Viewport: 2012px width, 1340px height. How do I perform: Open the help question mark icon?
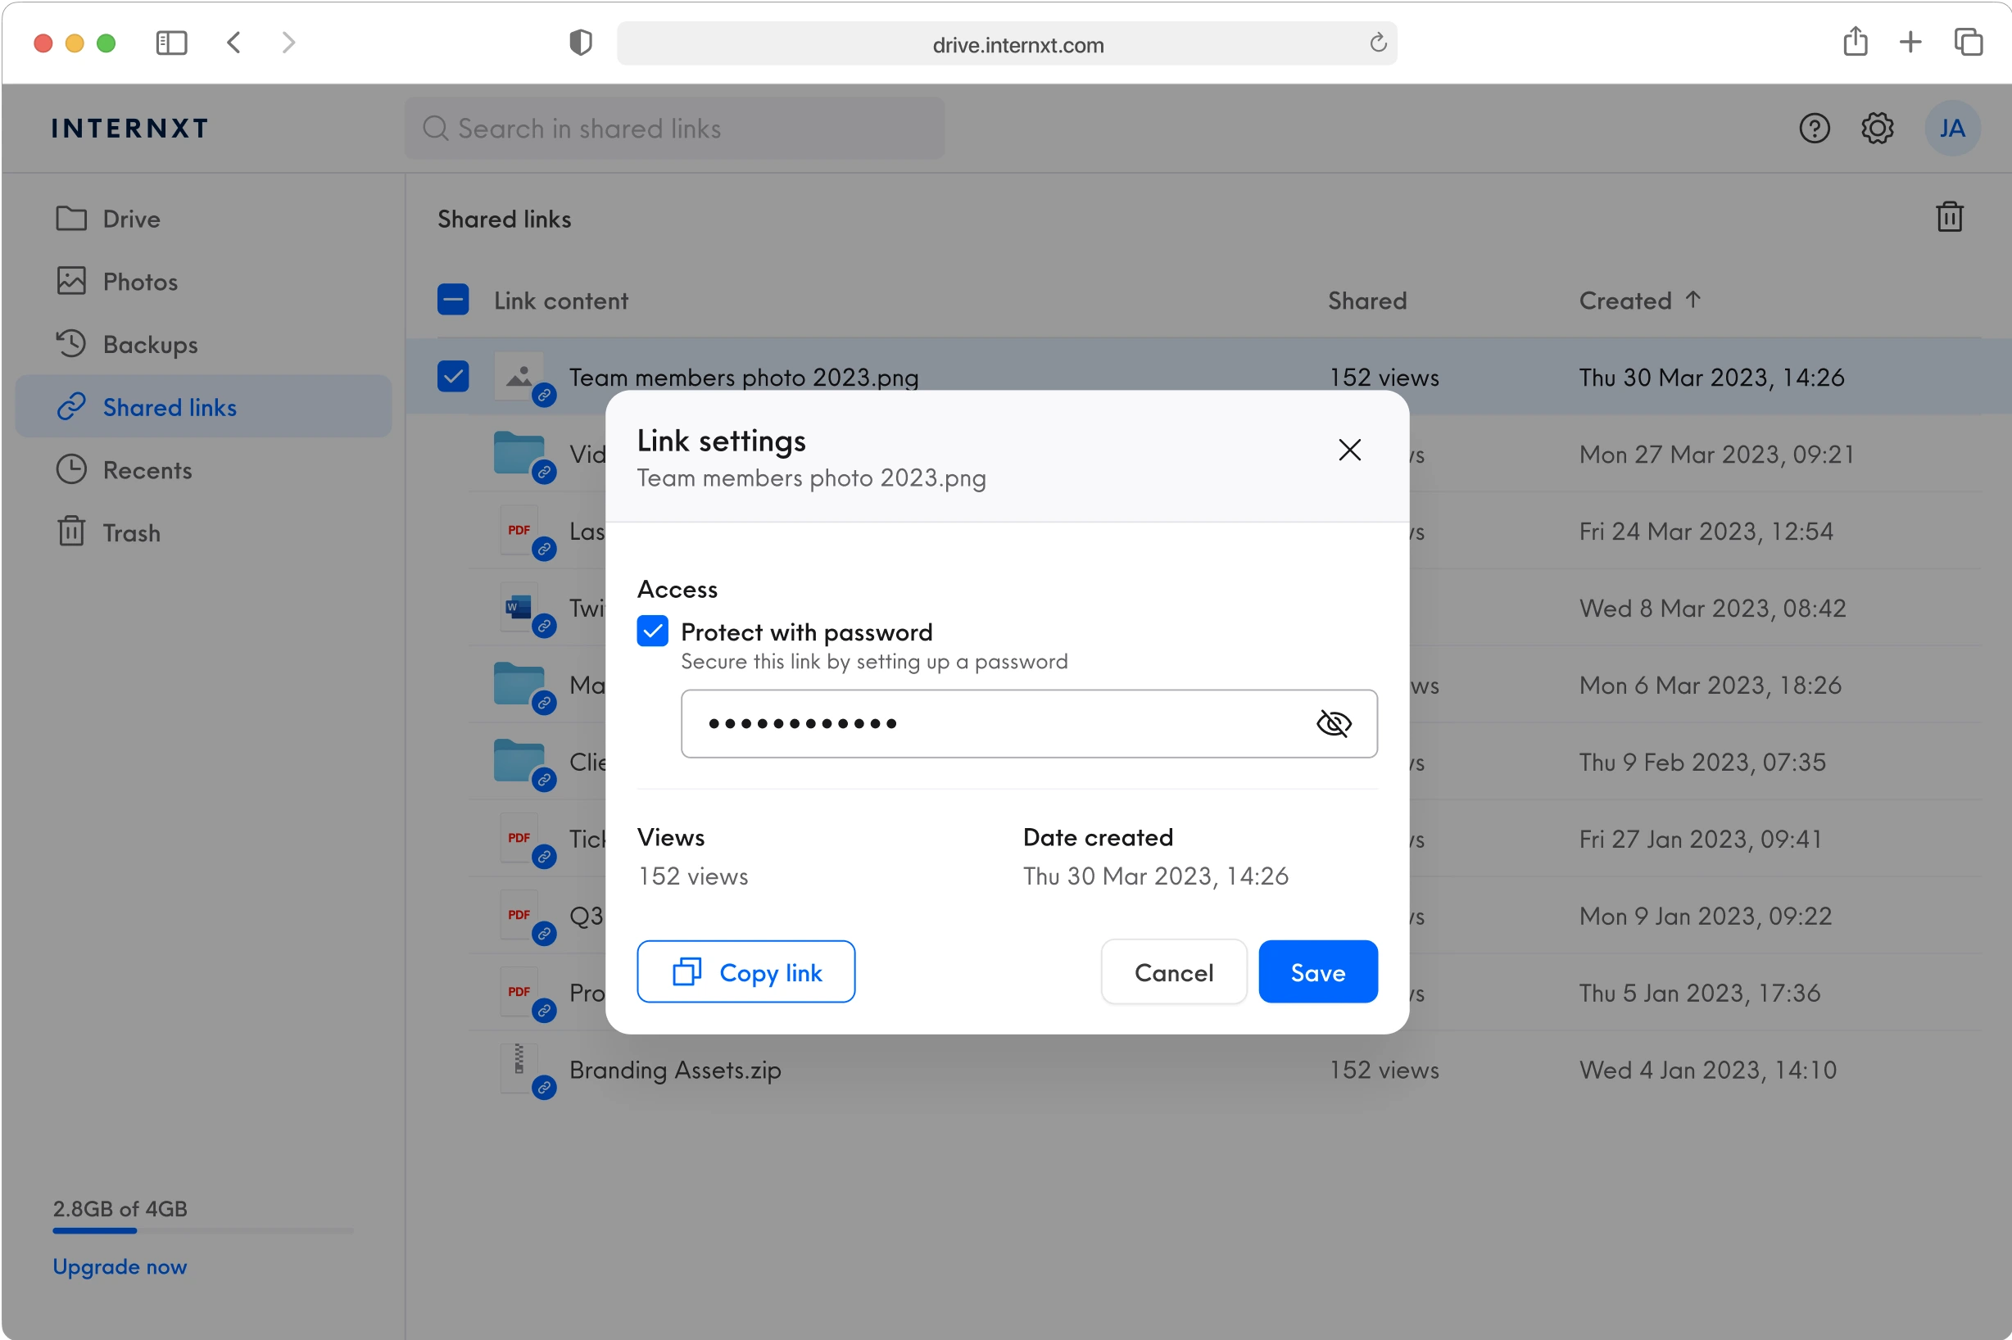(1814, 129)
